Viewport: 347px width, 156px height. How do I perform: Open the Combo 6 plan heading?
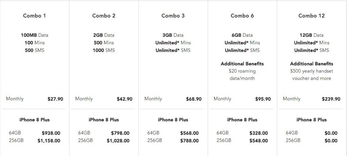point(242,16)
